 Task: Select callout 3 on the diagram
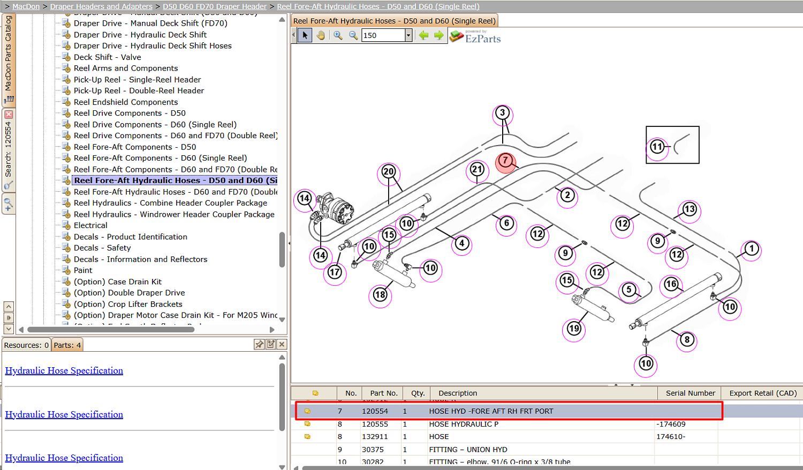click(502, 113)
